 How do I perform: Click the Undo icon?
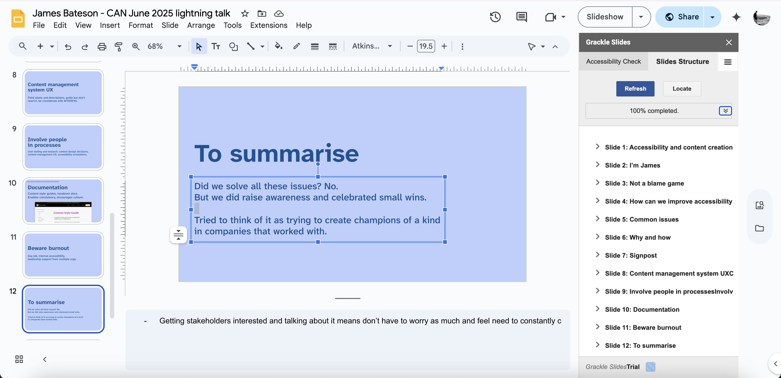(x=68, y=46)
